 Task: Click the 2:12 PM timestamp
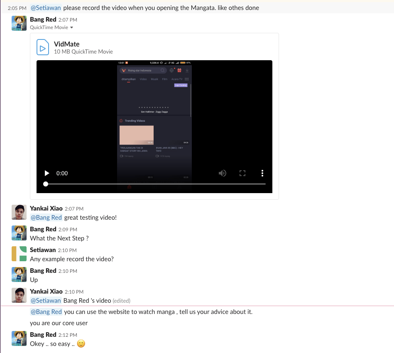[x=68, y=335]
